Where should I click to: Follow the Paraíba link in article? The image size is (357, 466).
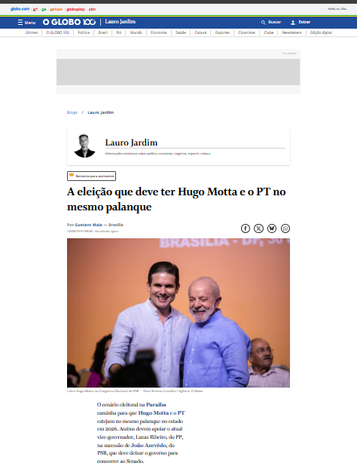[156, 404]
